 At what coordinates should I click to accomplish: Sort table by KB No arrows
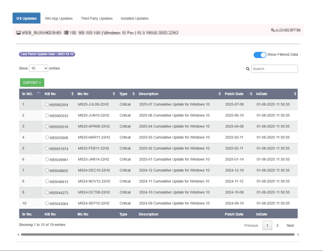[x=72, y=94]
